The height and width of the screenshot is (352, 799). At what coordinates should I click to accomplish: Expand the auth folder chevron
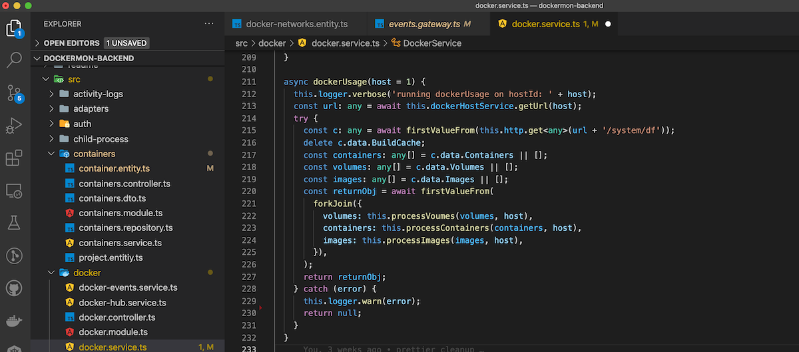coord(51,124)
